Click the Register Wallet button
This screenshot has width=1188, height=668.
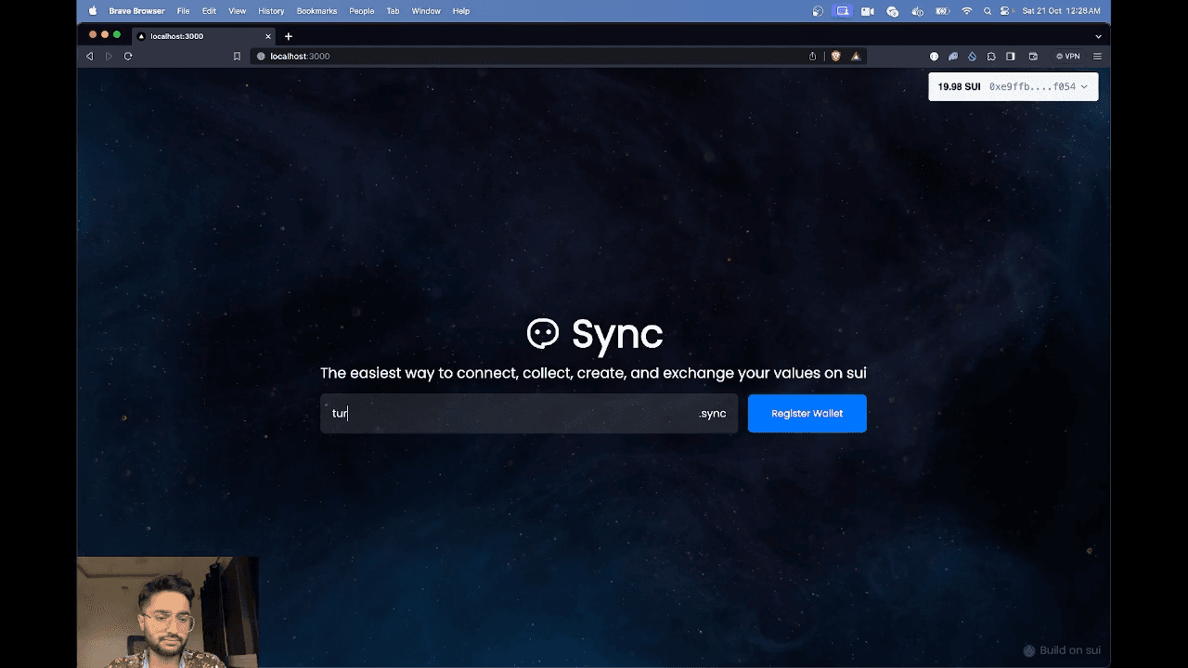(807, 413)
